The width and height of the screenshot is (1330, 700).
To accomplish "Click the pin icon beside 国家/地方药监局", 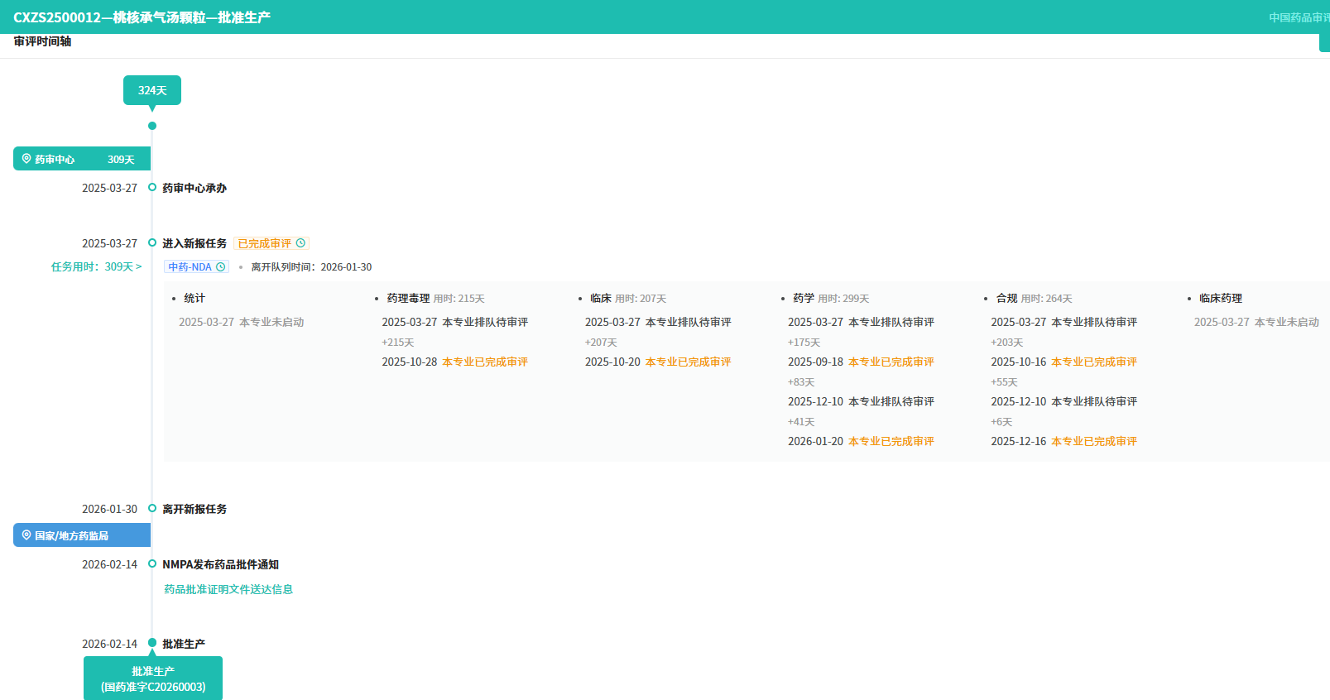I will pos(26,535).
